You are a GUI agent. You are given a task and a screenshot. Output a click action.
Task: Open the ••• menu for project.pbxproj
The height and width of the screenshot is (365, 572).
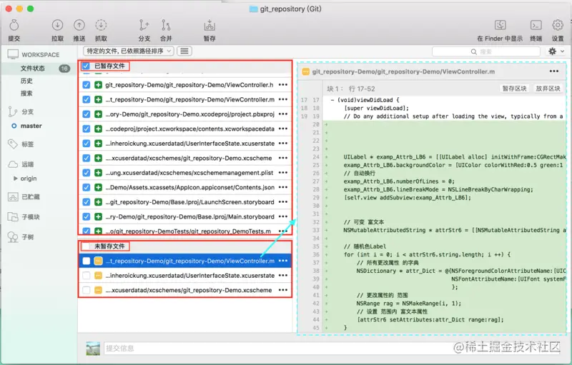[283, 114]
